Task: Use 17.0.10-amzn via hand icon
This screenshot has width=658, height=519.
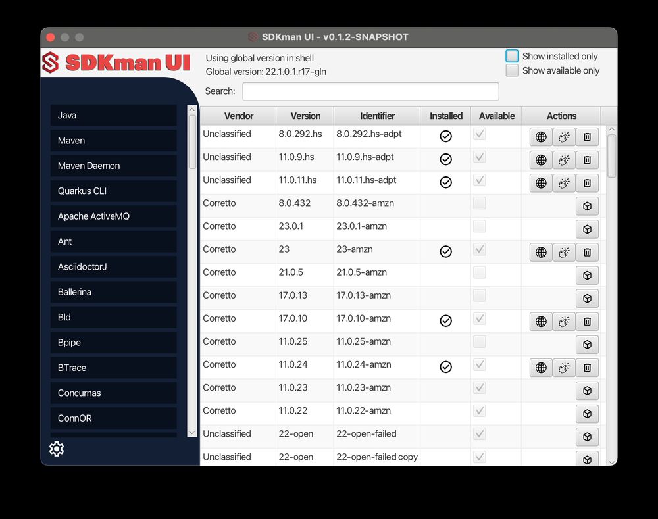Action: tap(564, 322)
